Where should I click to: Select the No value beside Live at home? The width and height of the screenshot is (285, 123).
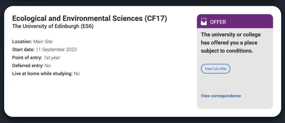coord(77,74)
